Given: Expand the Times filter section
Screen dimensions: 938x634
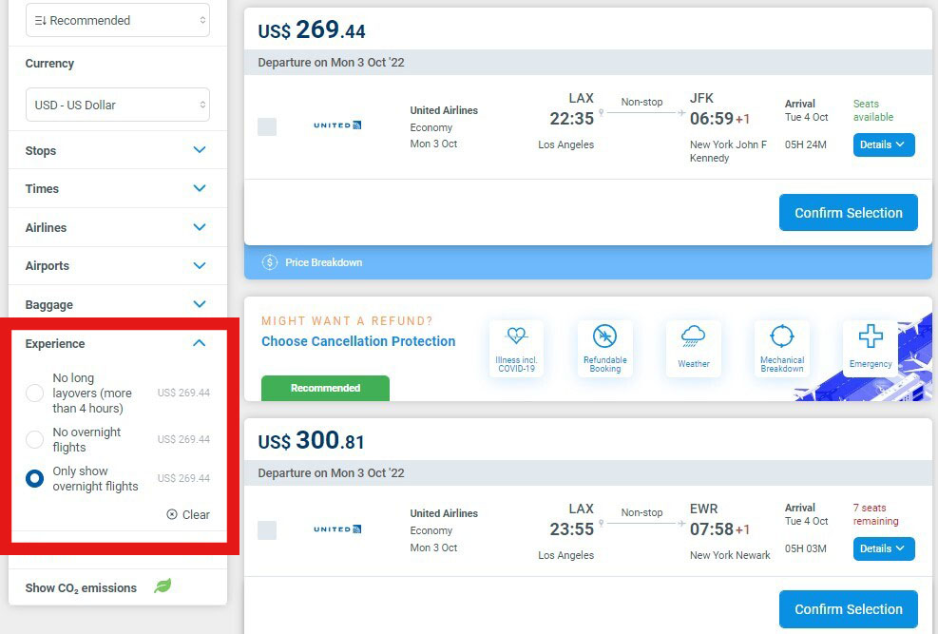Looking at the screenshot, I should click(118, 188).
